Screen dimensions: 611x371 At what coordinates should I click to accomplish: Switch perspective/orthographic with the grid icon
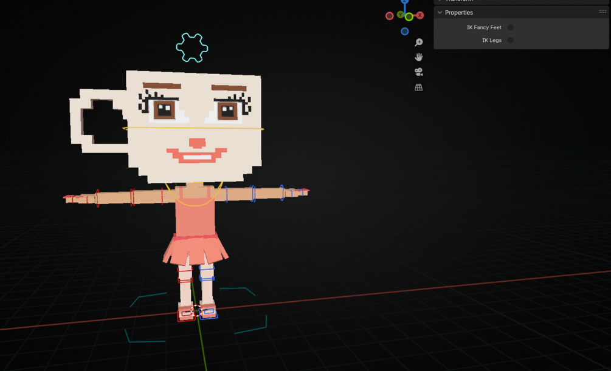click(419, 87)
